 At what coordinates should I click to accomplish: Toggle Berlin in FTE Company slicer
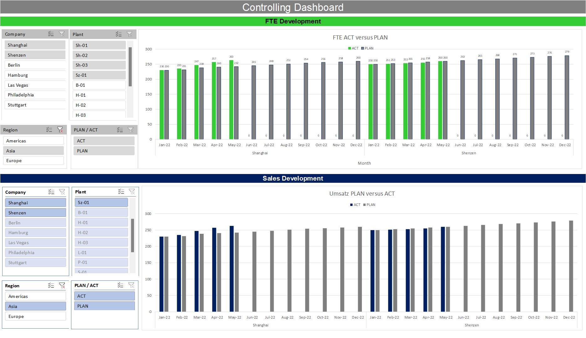35,65
